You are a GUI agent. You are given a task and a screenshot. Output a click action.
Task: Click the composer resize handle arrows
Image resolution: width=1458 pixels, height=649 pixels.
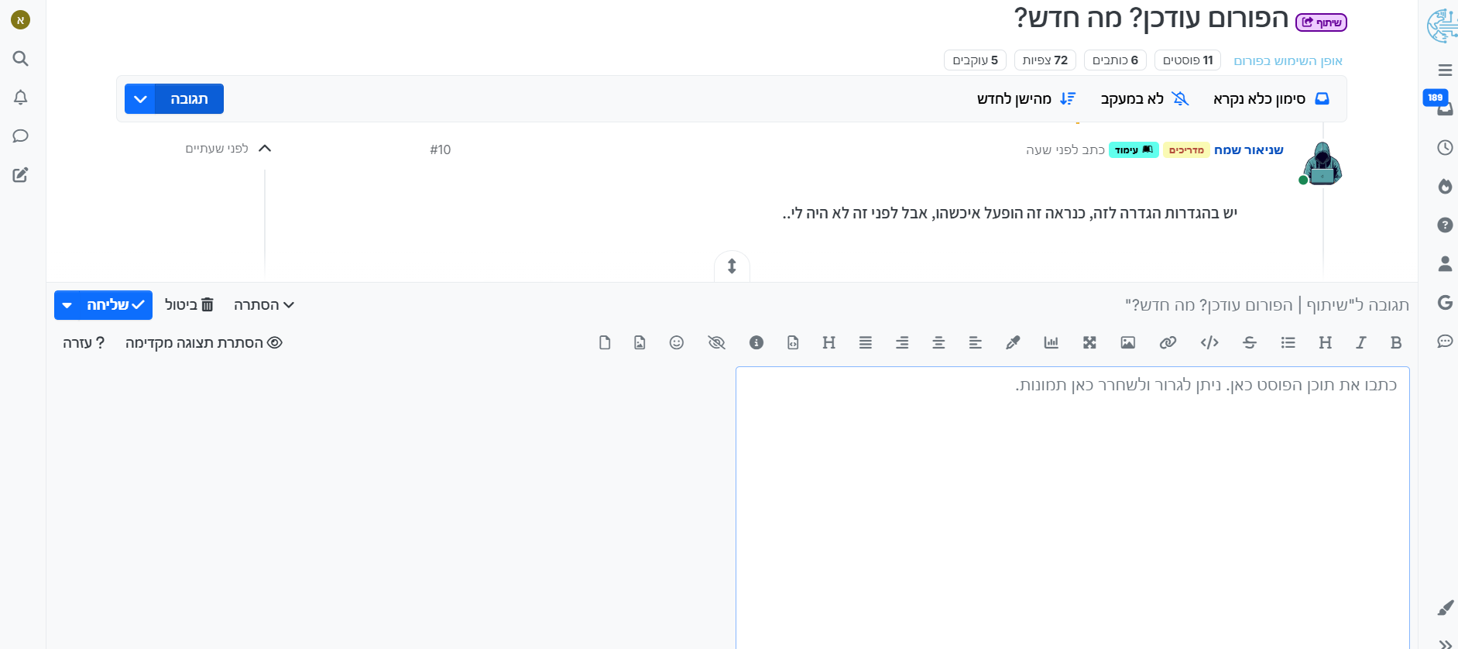tap(732, 266)
